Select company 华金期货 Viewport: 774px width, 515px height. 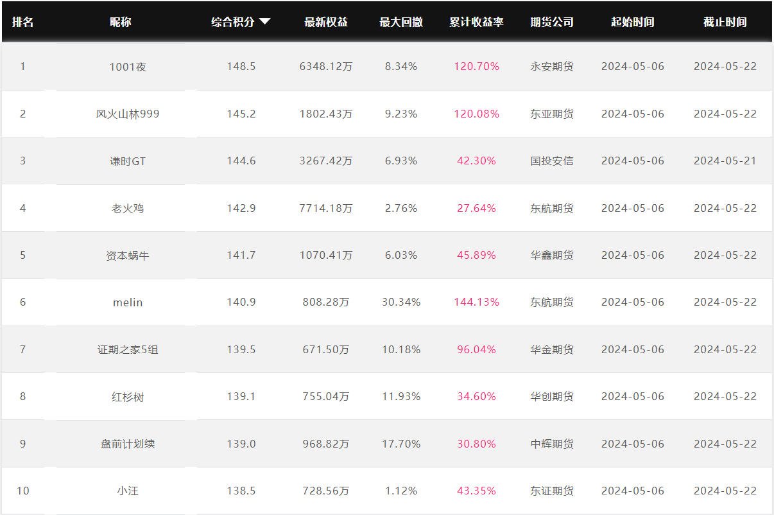point(552,349)
